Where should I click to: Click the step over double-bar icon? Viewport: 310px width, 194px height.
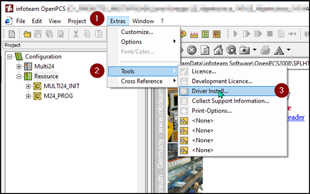pyautogui.click(x=258, y=34)
